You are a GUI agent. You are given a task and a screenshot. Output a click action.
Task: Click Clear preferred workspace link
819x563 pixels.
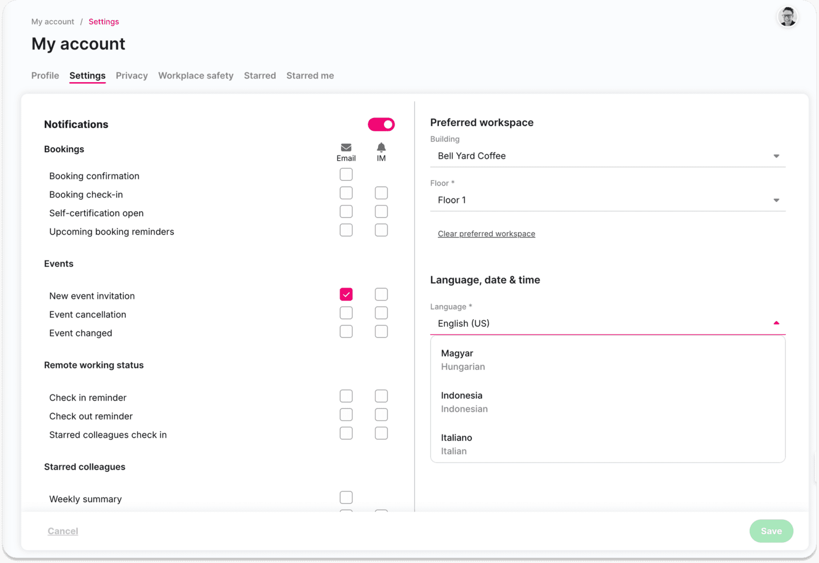pos(486,234)
